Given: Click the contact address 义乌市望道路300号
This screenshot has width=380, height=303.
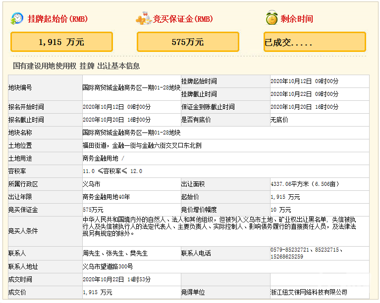Looking at the screenshot, I should [108, 266].
